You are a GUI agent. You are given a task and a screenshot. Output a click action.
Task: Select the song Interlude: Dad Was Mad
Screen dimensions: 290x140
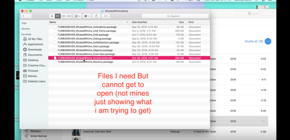[x=97, y=132]
